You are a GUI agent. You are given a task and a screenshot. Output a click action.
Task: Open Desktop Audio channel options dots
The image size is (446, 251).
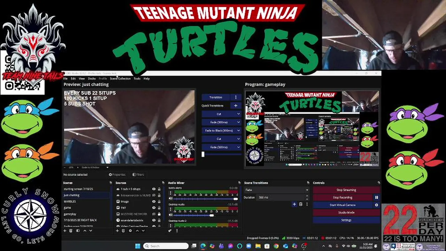(x=171, y=210)
